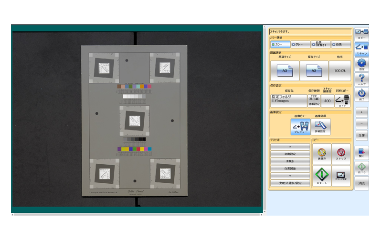Open the 原稿サイズ A3 document size selector
Viewport: 382px width, 238px height.
285,70
